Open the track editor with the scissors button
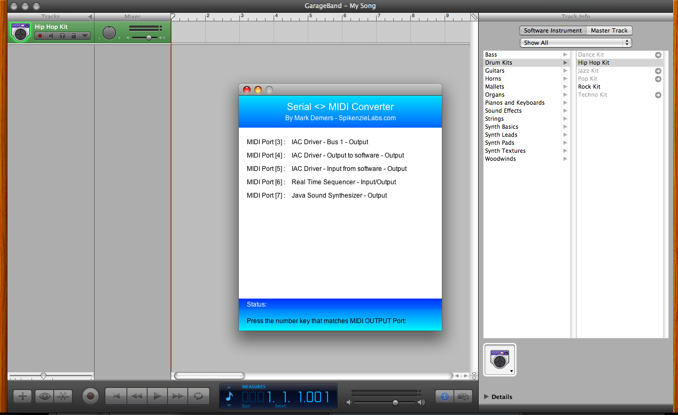This screenshot has height=415, width=678. [63, 396]
